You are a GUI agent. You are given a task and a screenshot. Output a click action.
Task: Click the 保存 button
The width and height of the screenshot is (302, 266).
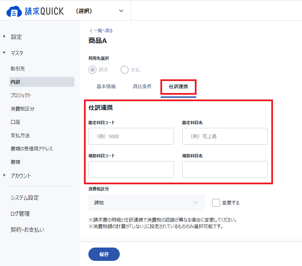point(104,254)
